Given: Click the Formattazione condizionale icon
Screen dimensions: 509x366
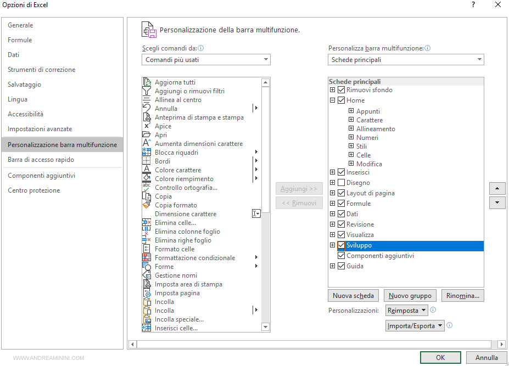Looking at the screenshot, I should pos(147,258).
